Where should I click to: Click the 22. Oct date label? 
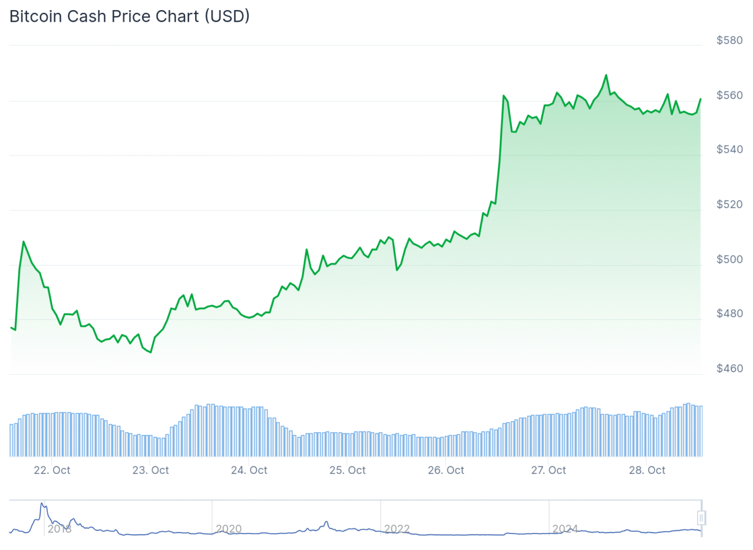(x=52, y=470)
